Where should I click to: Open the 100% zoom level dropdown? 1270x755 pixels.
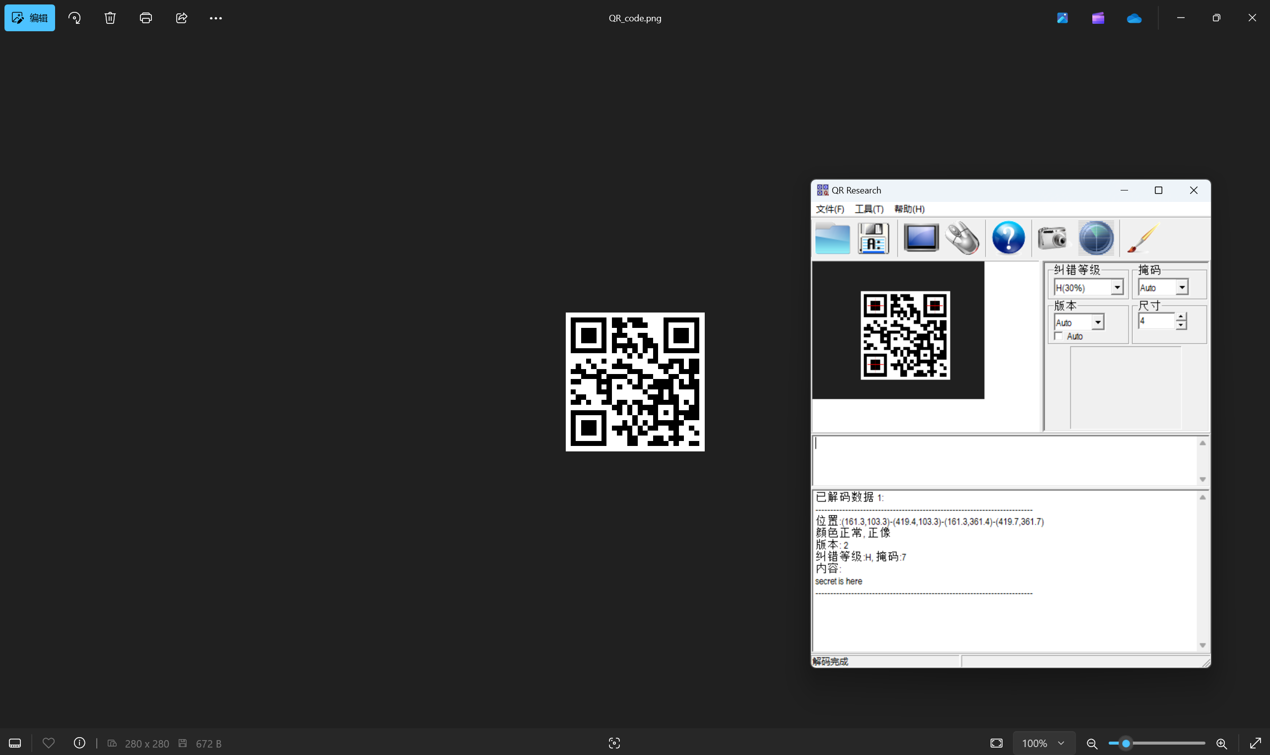pyautogui.click(x=1044, y=743)
